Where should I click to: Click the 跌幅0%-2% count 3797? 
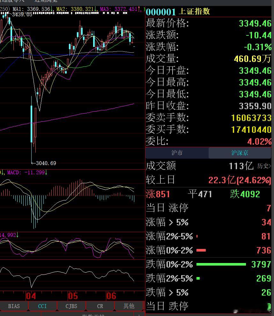[261, 264]
